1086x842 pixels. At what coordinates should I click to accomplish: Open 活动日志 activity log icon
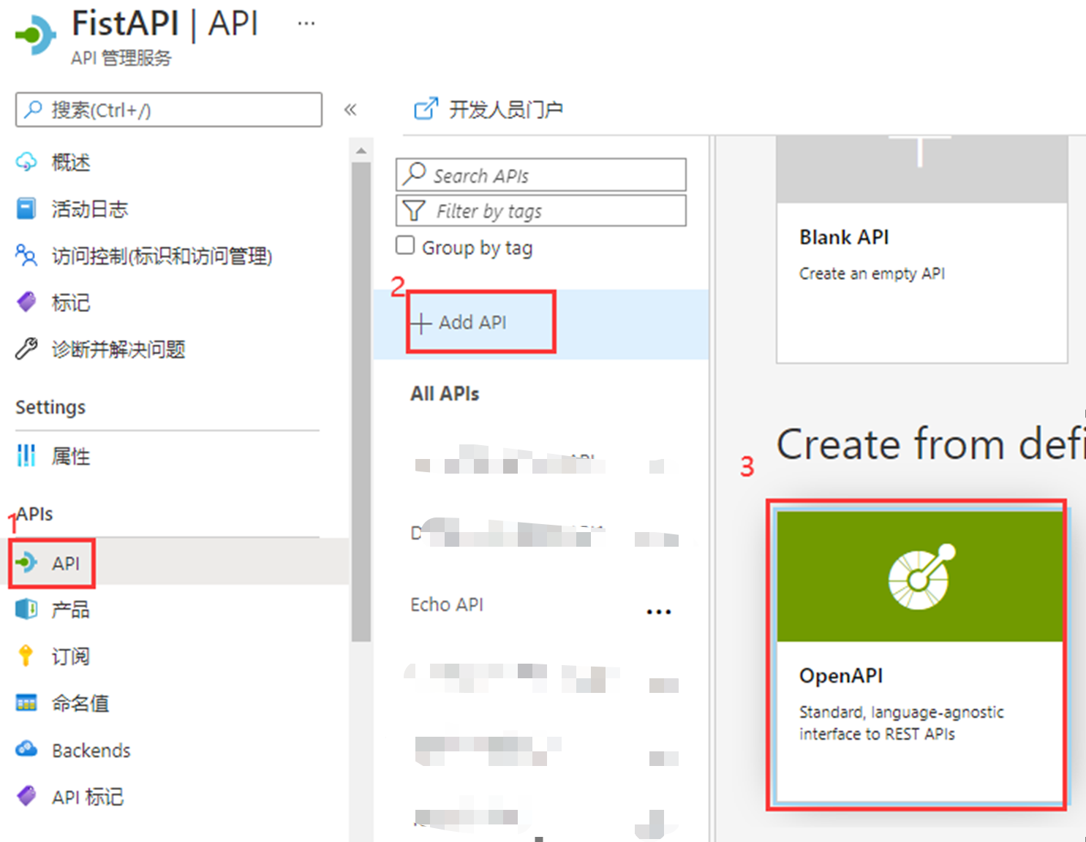pyautogui.click(x=26, y=209)
